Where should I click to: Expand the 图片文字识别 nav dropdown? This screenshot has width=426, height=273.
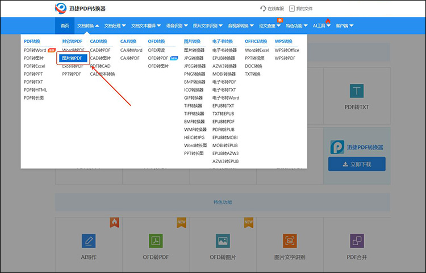207,25
